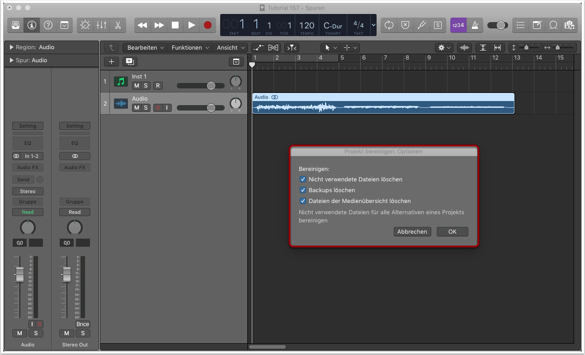Open the Ansicht dropdown menu
The image size is (585, 355).
(x=231, y=48)
